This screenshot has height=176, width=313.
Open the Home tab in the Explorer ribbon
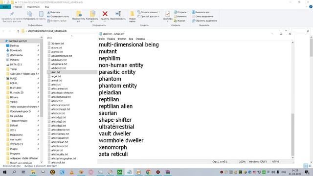tap(18, 7)
